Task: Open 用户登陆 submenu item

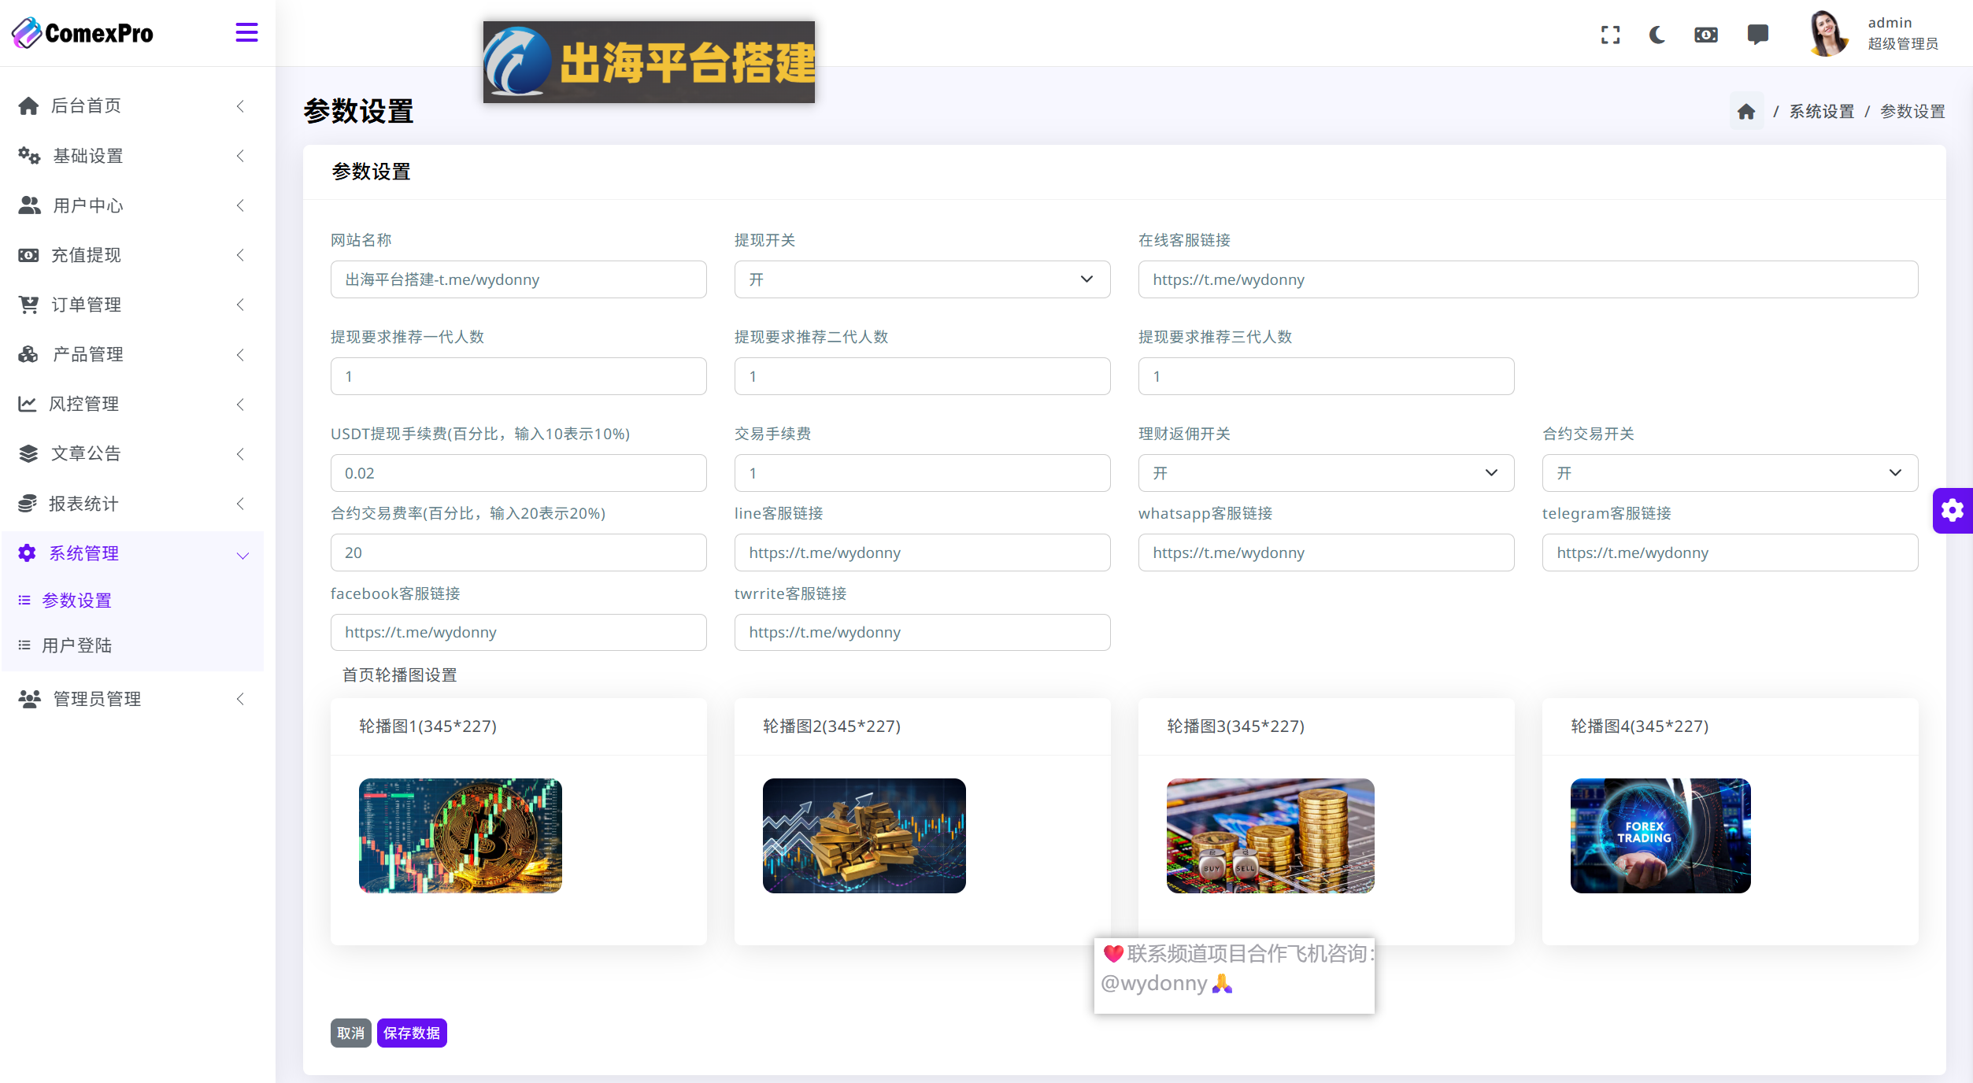Action: click(x=76, y=645)
